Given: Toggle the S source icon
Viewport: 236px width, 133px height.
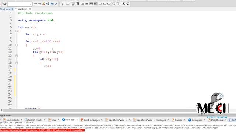Looking at the screenshot, I should click(x=124, y=4).
